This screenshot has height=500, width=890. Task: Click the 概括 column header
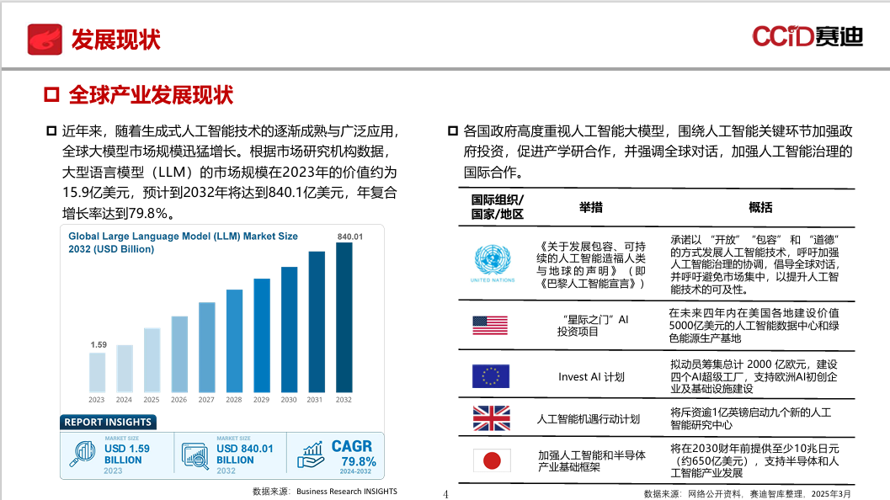(x=760, y=207)
